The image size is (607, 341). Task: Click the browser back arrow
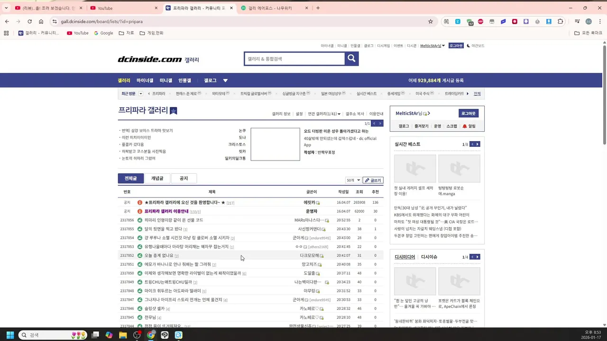pos(7,21)
